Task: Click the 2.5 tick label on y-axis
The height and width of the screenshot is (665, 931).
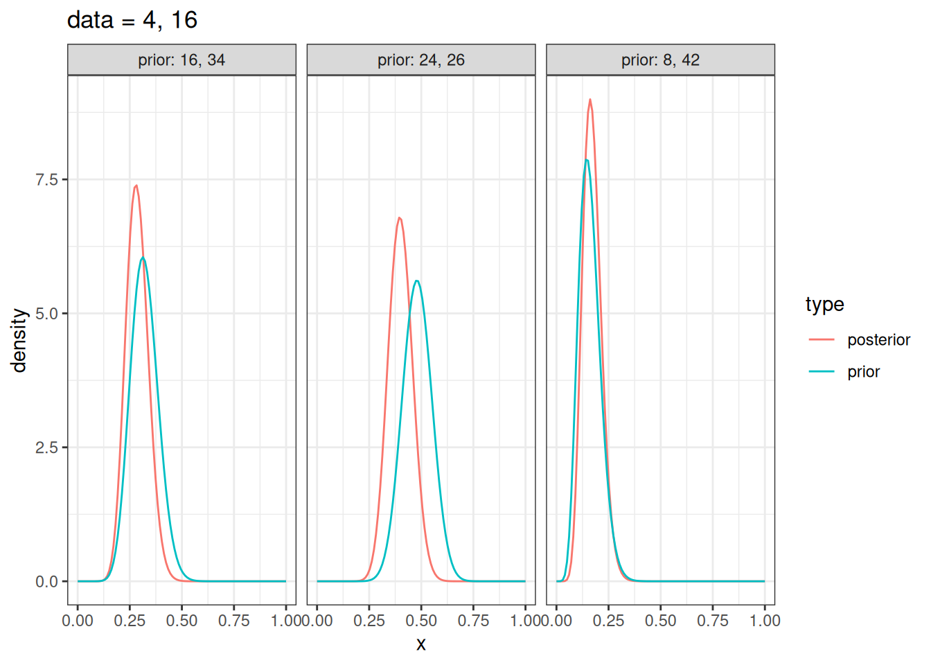Action: (x=46, y=447)
